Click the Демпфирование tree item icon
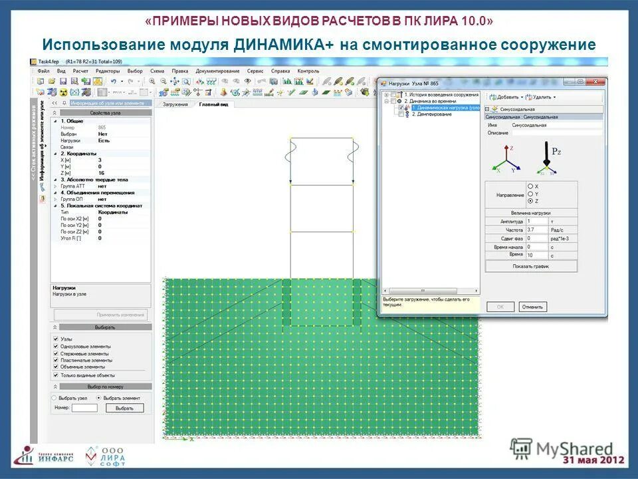This screenshot has height=479, width=638. [407, 115]
